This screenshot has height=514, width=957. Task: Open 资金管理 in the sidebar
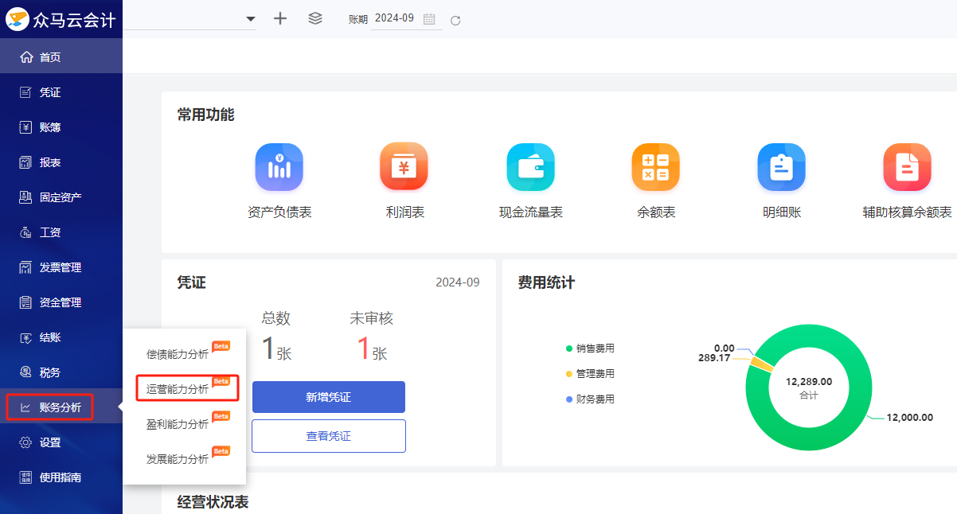click(x=61, y=302)
